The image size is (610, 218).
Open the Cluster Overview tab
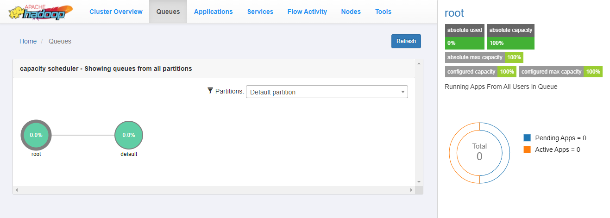(116, 12)
